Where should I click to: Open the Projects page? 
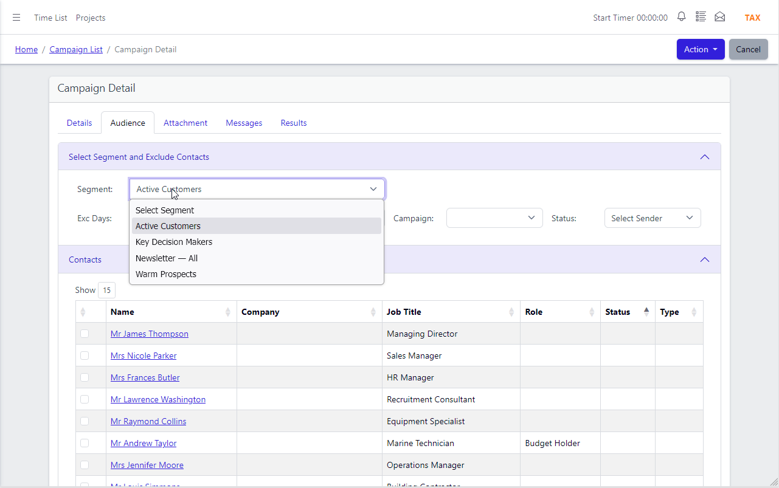pyautogui.click(x=91, y=18)
